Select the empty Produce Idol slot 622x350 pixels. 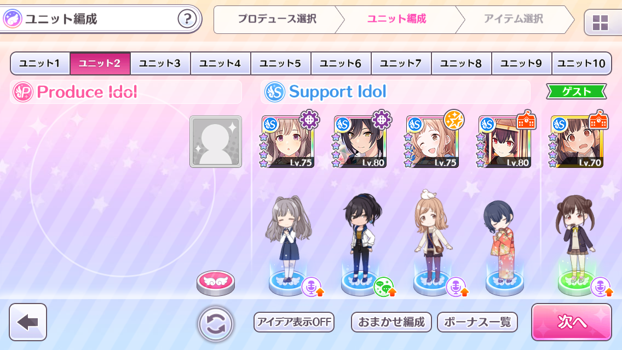click(x=216, y=142)
